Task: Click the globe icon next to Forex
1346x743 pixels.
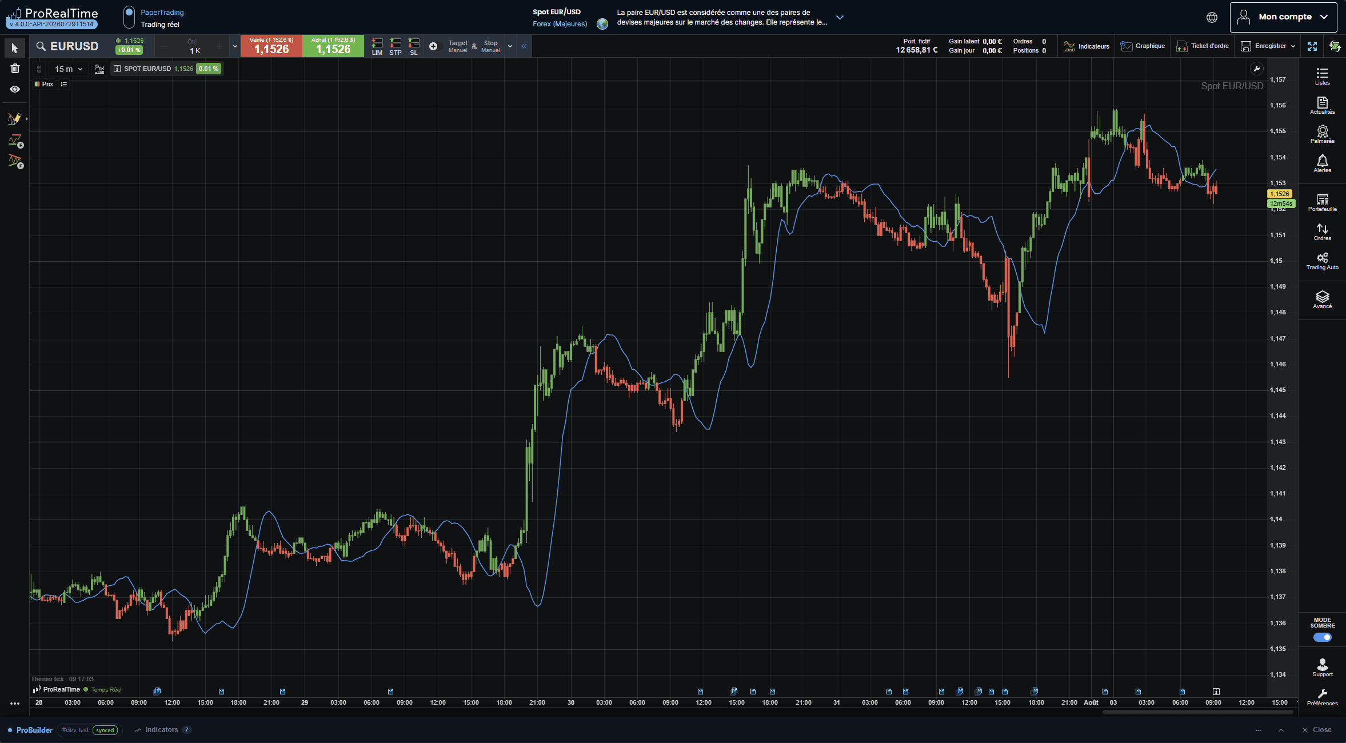Action: [602, 24]
